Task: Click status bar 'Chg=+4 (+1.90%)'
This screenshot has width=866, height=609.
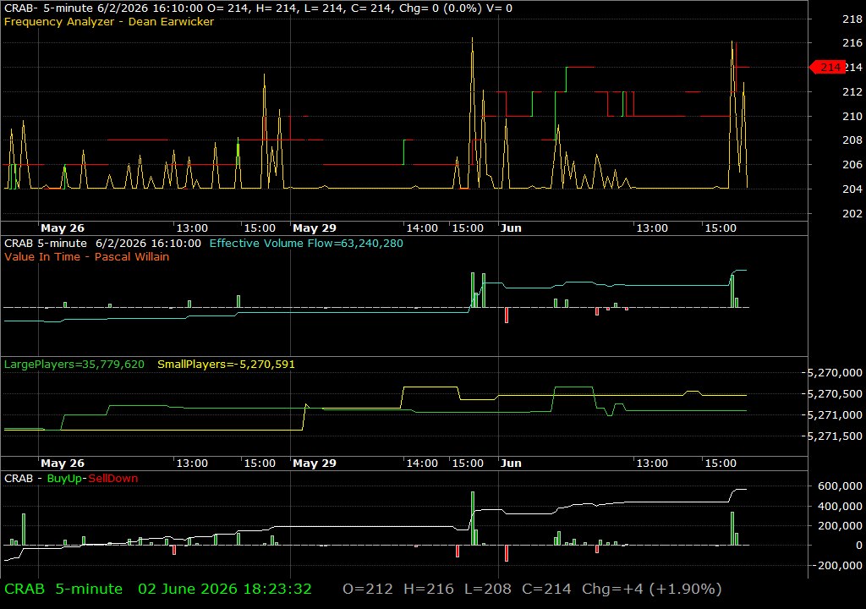Action: tap(652, 589)
